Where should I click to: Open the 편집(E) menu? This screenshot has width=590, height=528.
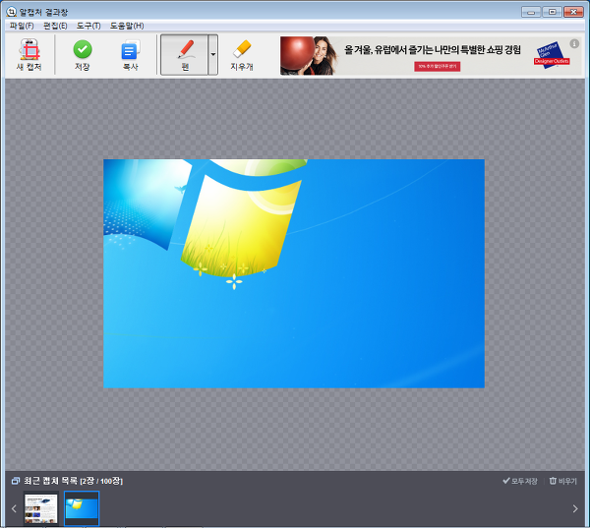click(x=55, y=26)
